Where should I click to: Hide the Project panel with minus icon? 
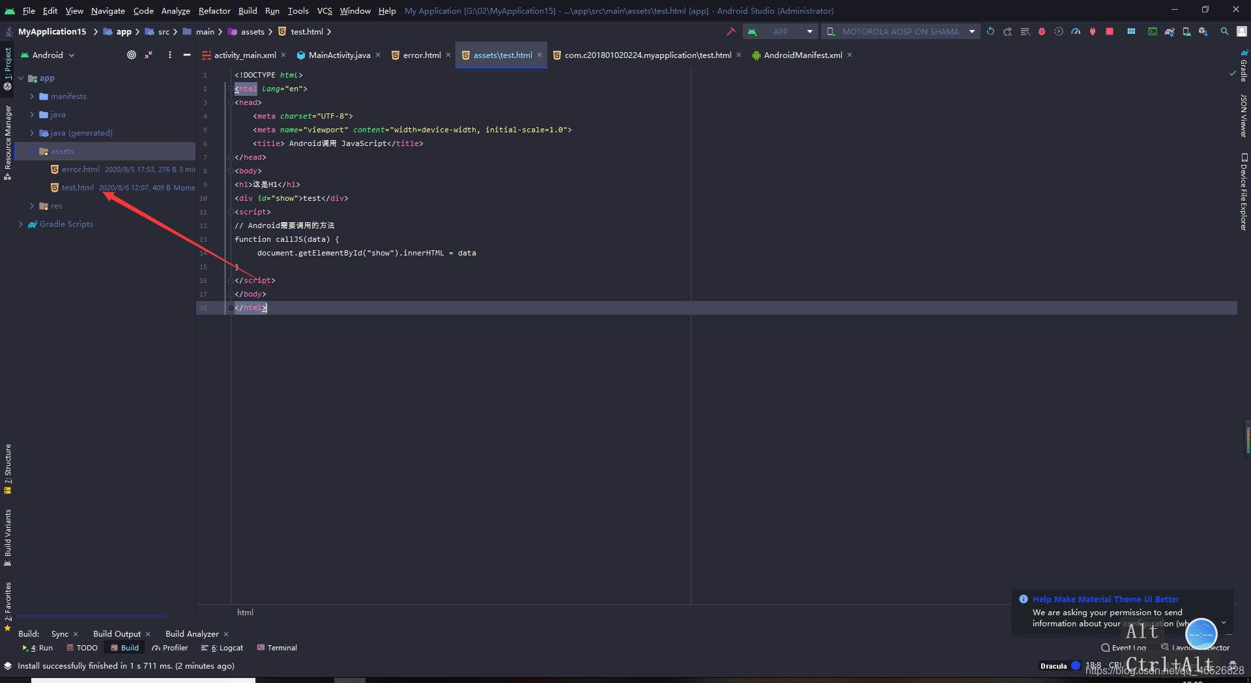coord(187,55)
